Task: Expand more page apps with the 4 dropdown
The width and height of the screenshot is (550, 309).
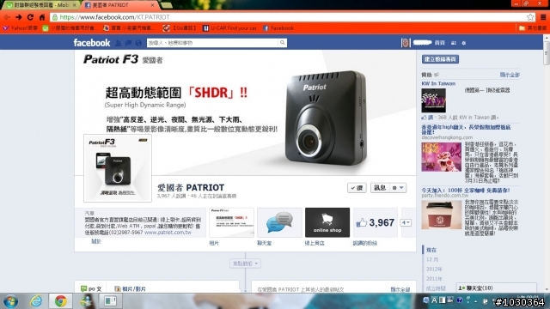Action: pos(406,222)
